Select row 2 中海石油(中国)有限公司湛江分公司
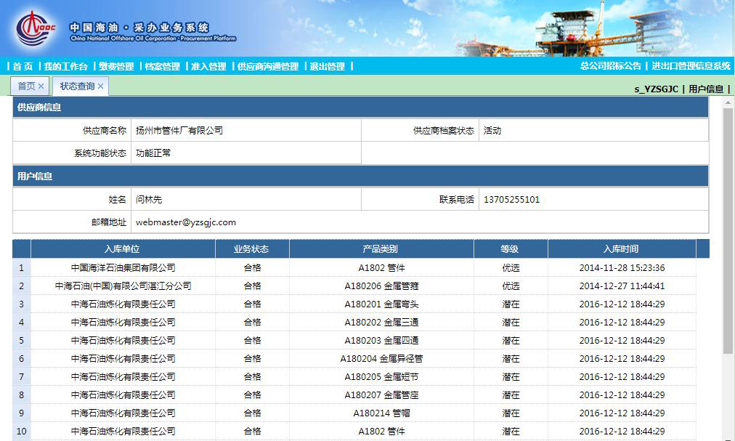 [123, 286]
